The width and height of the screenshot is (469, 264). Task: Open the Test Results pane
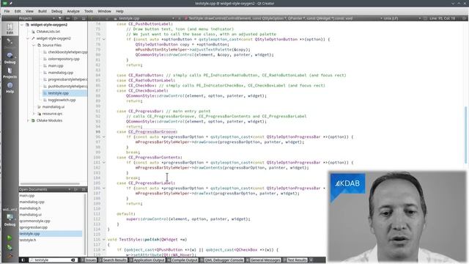coord(295,260)
